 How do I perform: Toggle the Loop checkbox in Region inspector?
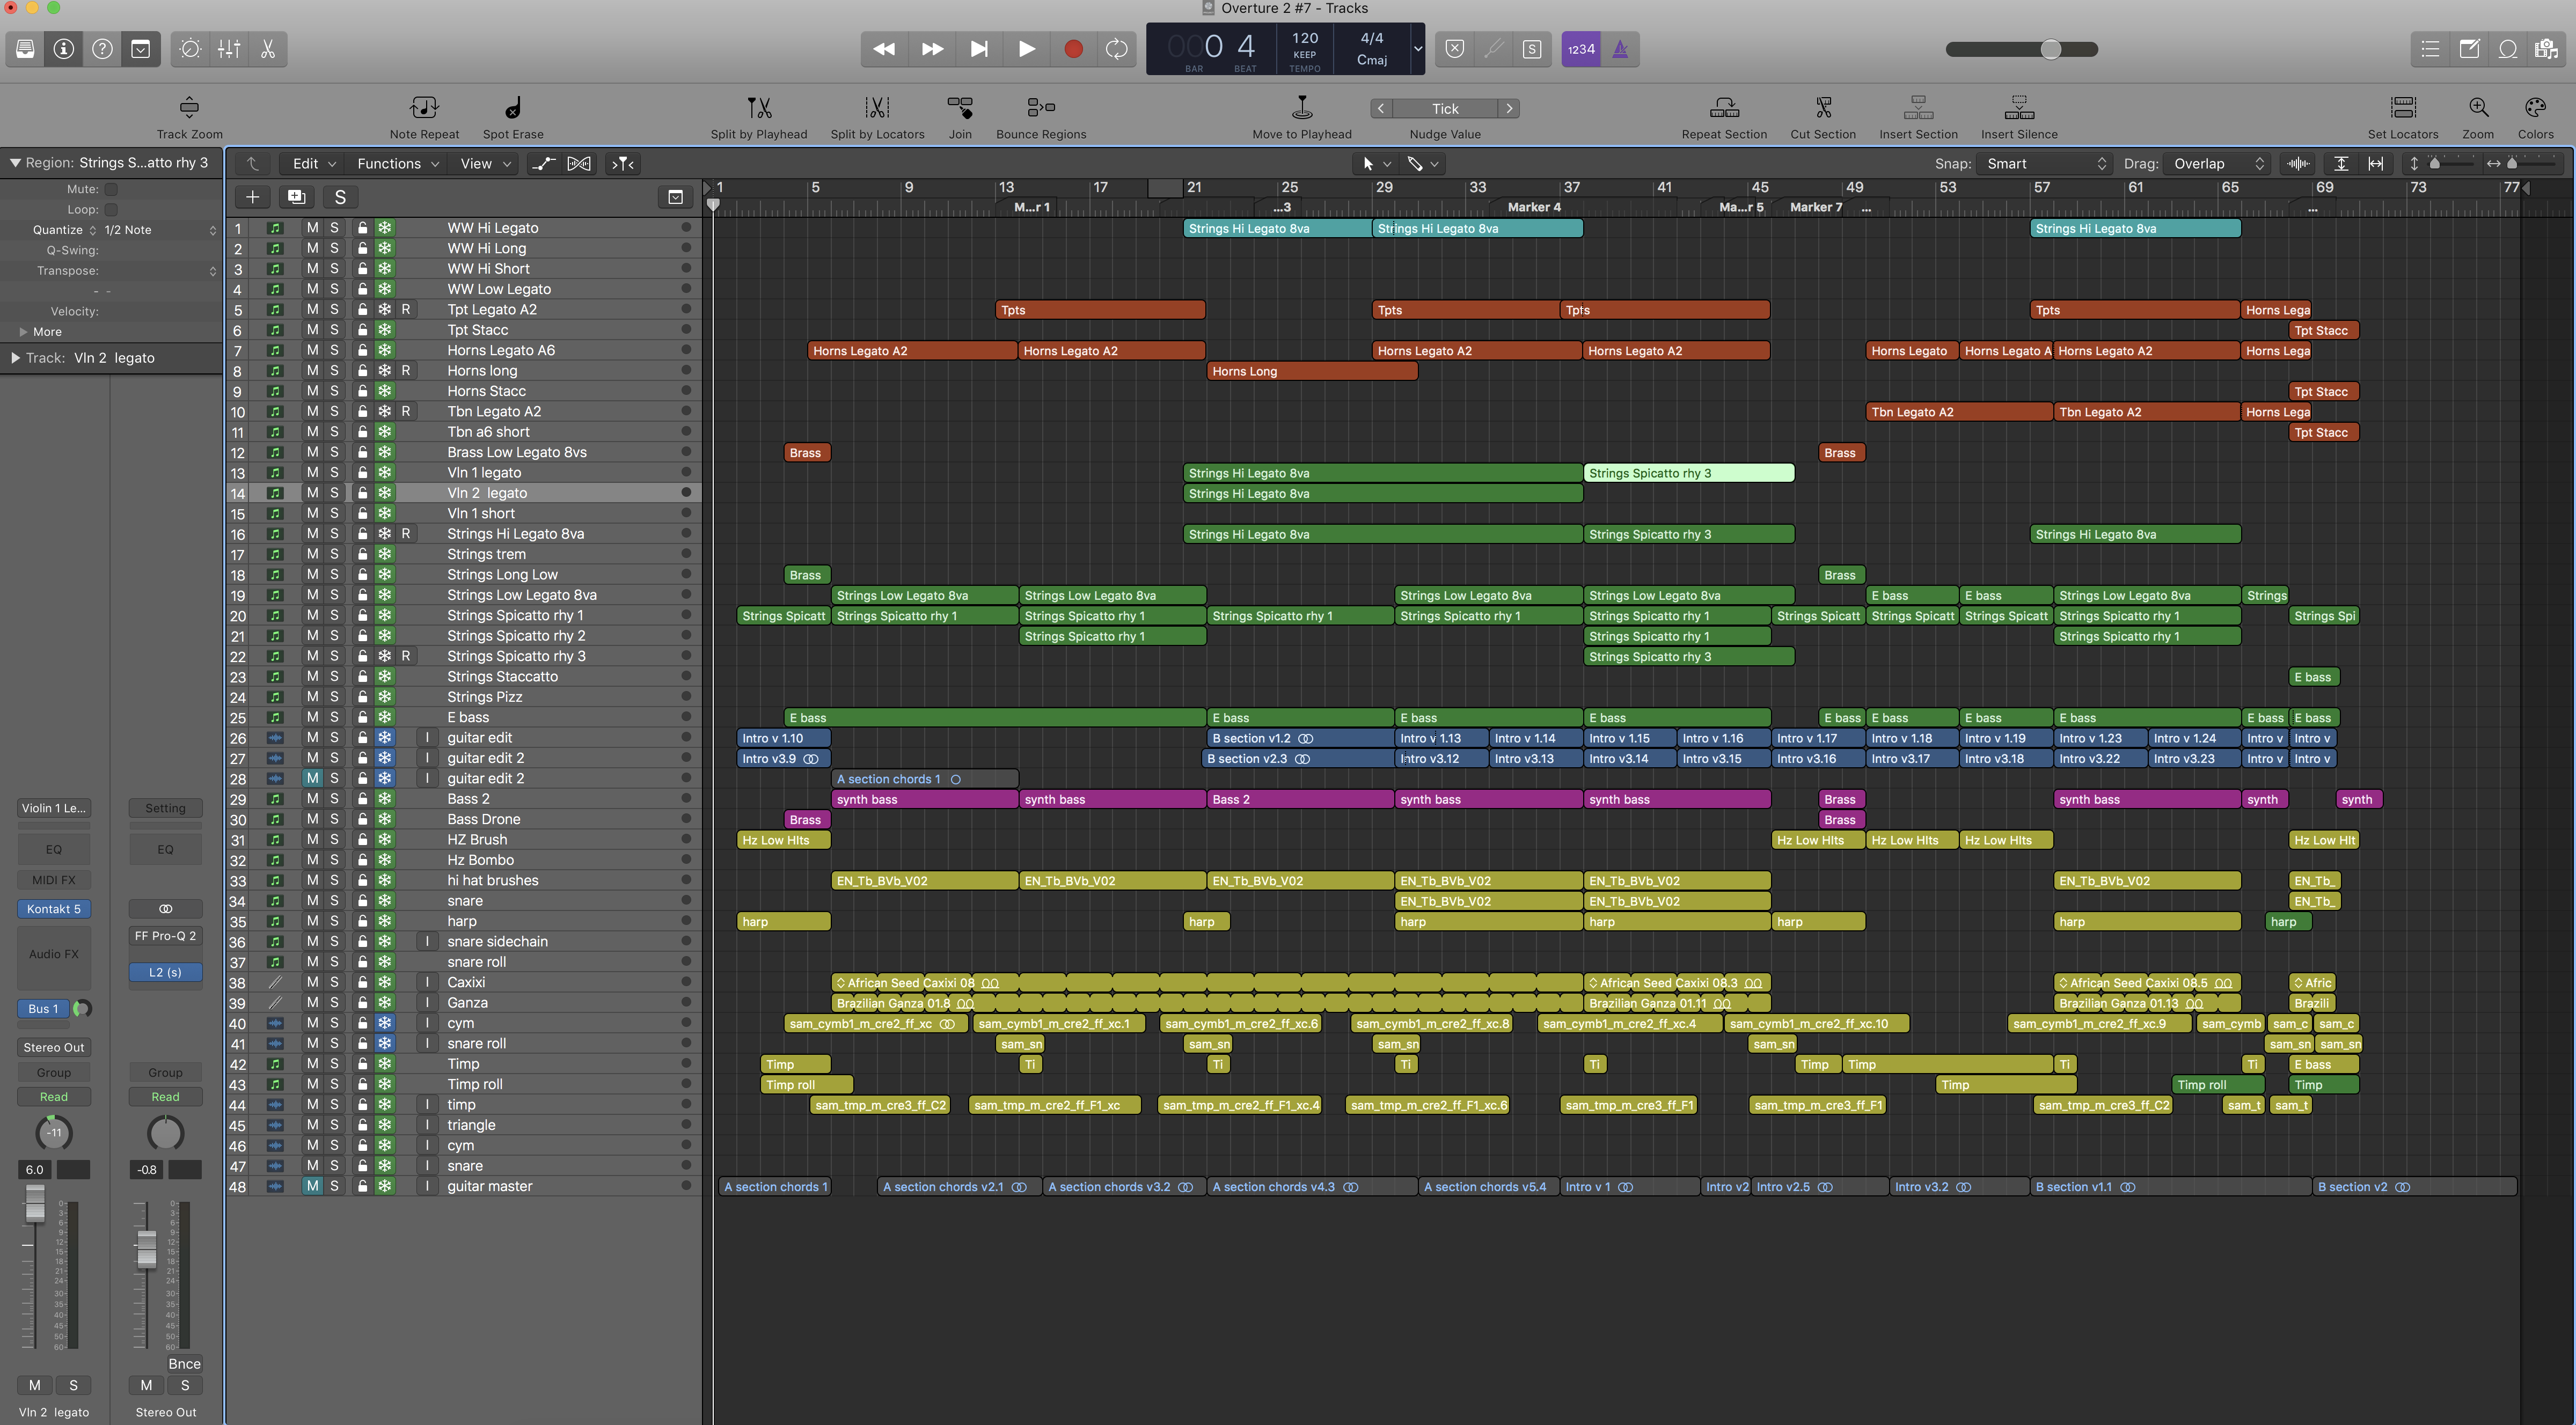point(111,210)
